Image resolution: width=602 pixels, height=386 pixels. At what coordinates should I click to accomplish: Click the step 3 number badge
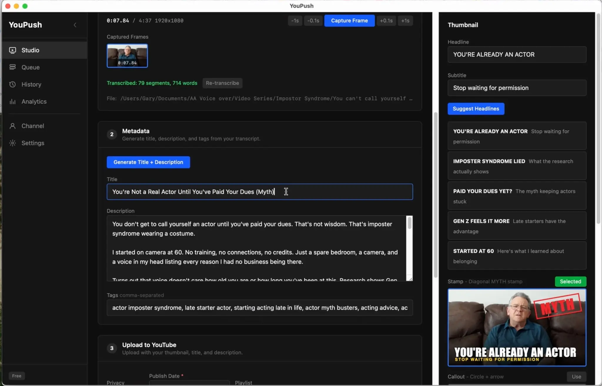click(112, 348)
